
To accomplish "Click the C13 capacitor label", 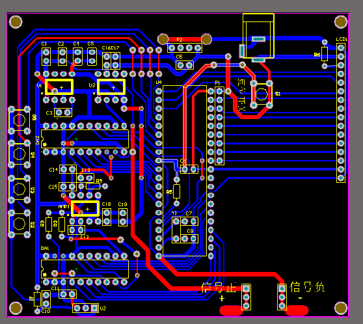I will point(86,170).
